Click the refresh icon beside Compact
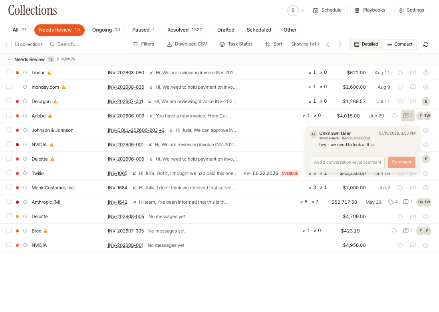Viewport: 439px width, 312px height. 425,44
